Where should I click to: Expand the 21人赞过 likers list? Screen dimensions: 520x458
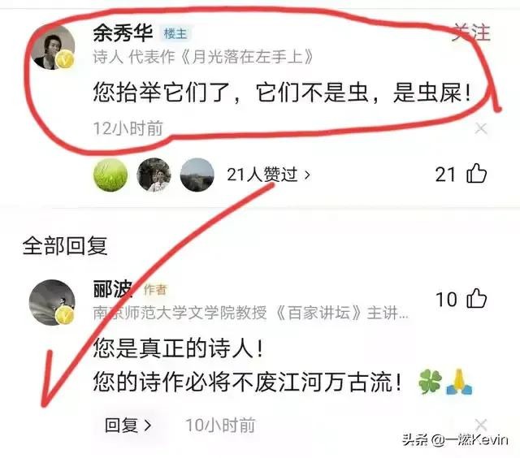pos(268,175)
